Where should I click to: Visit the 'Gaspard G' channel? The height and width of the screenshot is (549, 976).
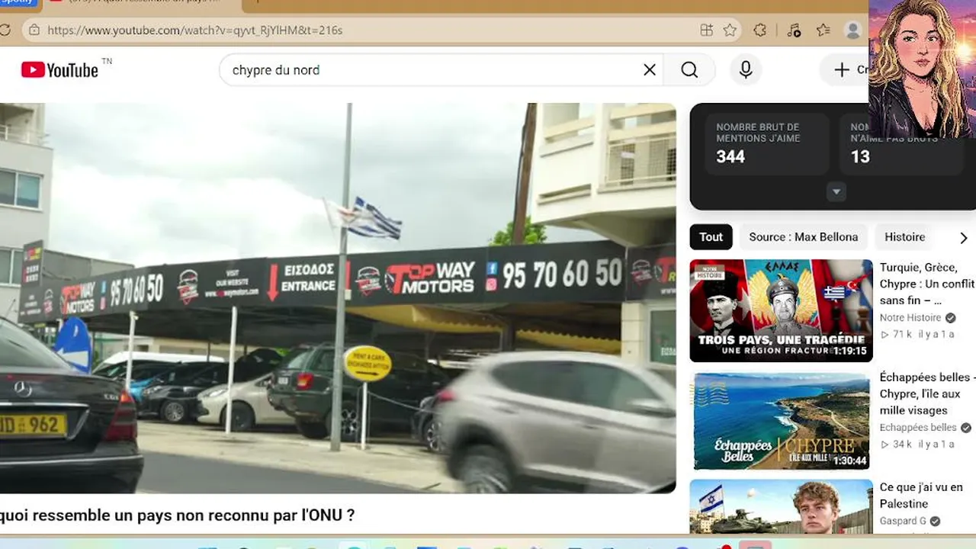coord(903,521)
